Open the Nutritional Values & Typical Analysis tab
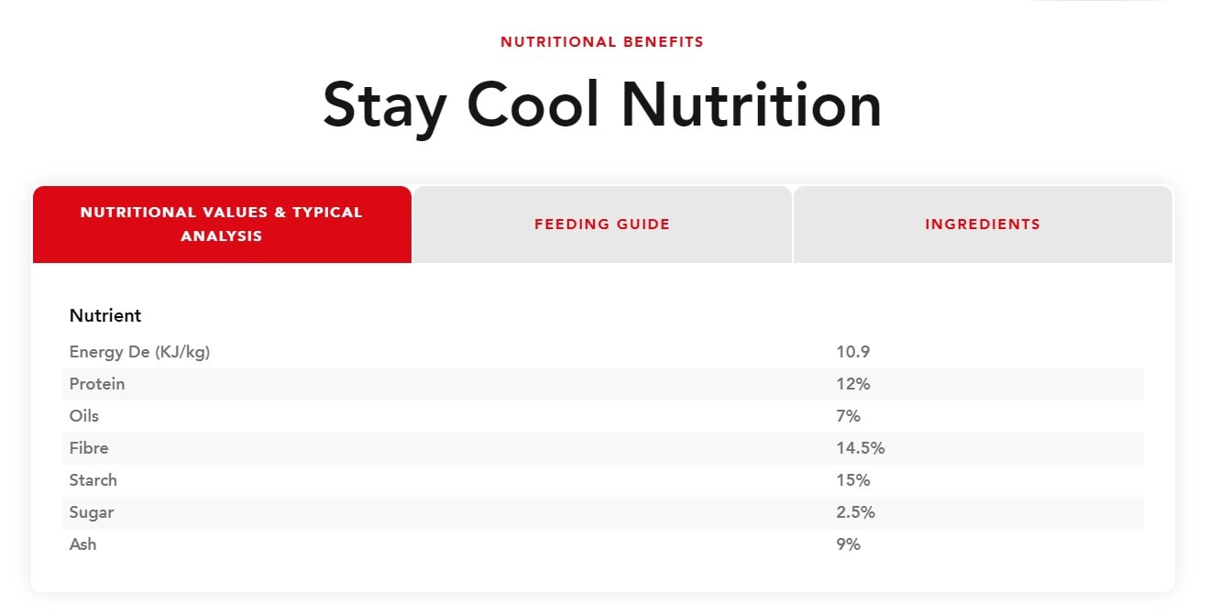The image size is (1208, 615). point(222,225)
